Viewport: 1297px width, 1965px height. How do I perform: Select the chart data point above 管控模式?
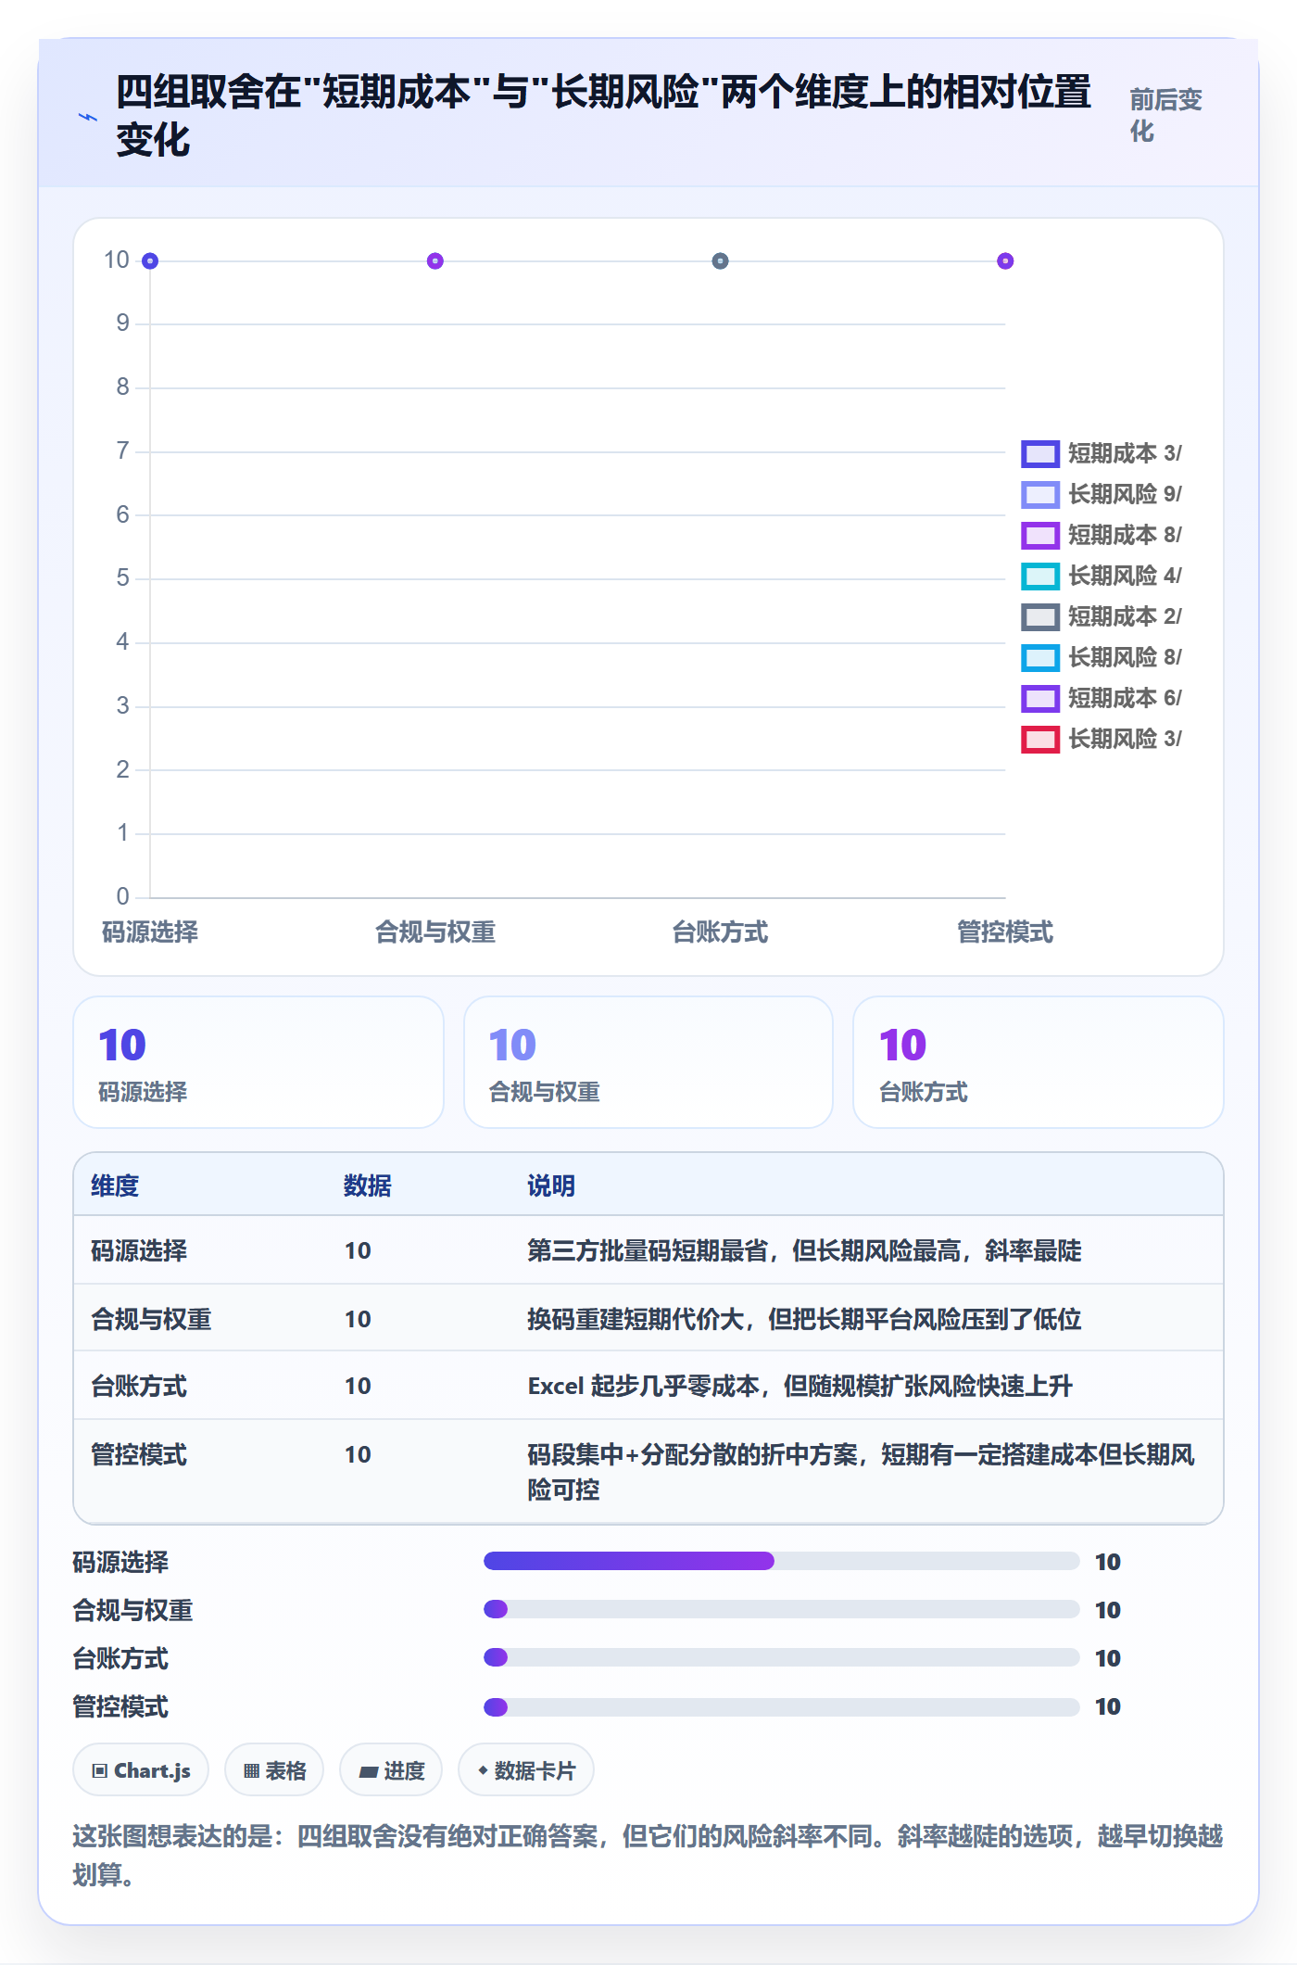pyautogui.click(x=1005, y=261)
